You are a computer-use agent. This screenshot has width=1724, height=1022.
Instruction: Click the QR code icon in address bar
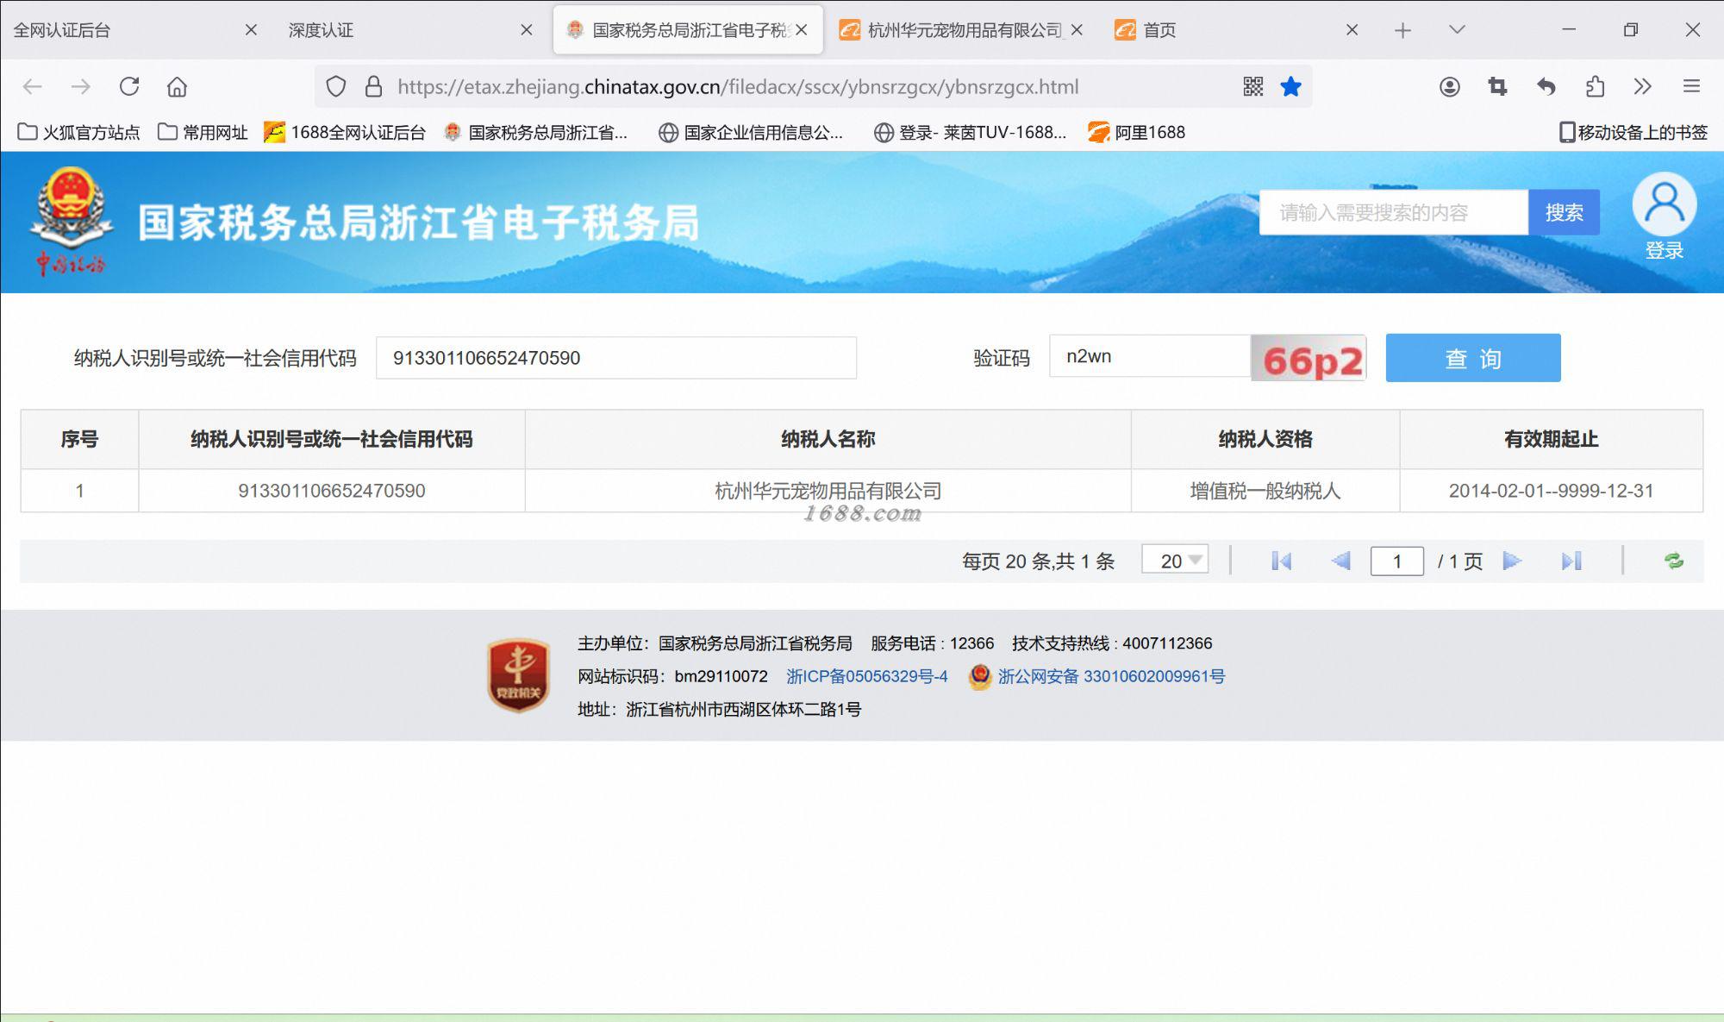[1253, 86]
